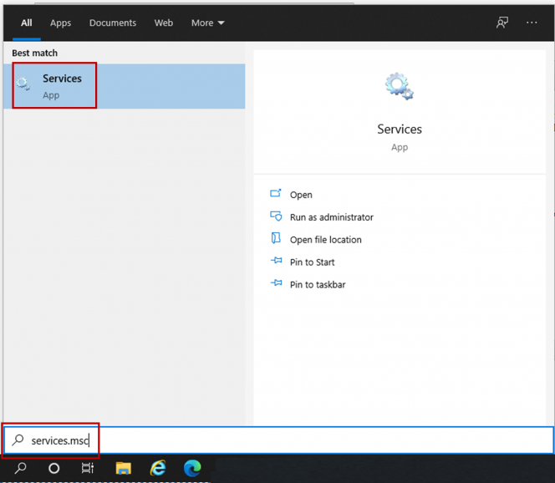Viewport: 555px width, 483px height.
Task: Select the Services best match result
Action: [x=124, y=86]
